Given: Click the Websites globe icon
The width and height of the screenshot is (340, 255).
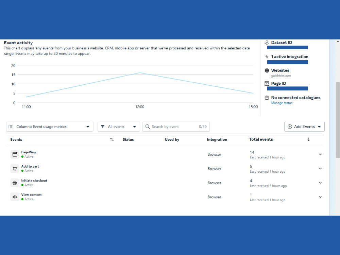Looking at the screenshot, I should click(267, 70).
